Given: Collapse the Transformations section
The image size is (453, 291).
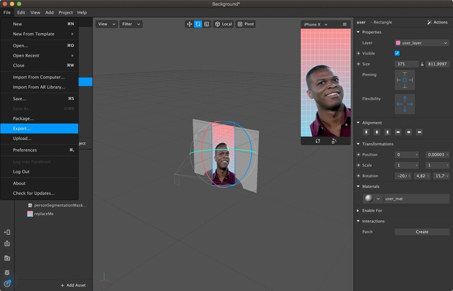Looking at the screenshot, I should pos(359,144).
